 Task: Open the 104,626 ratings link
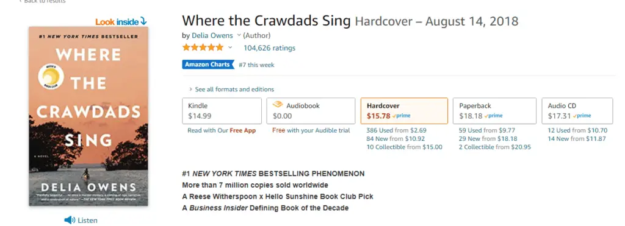(269, 48)
